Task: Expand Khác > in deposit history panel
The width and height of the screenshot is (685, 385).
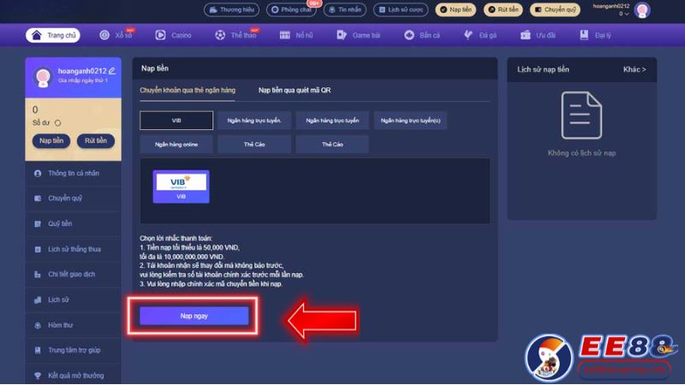Action: click(x=634, y=69)
